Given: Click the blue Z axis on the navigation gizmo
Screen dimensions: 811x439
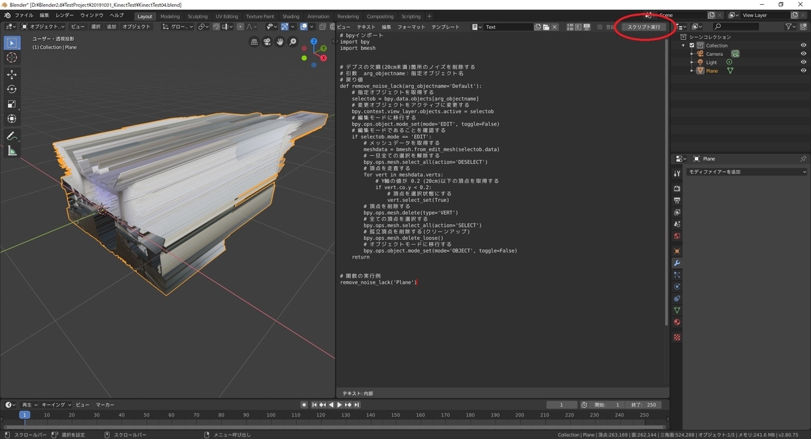Looking at the screenshot, I should coord(314,41).
